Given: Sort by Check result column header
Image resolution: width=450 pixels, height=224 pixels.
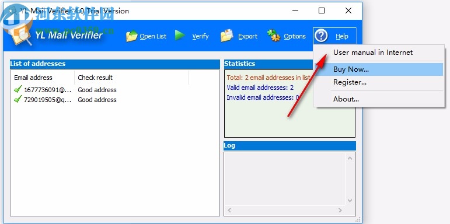Looking at the screenshot, I should (132, 78).
